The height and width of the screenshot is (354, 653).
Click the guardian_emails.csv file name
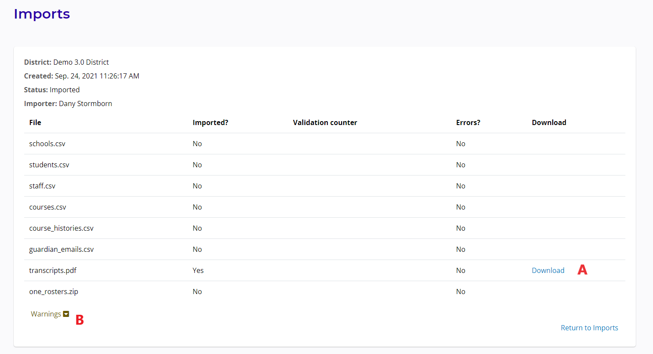[61, 249]
